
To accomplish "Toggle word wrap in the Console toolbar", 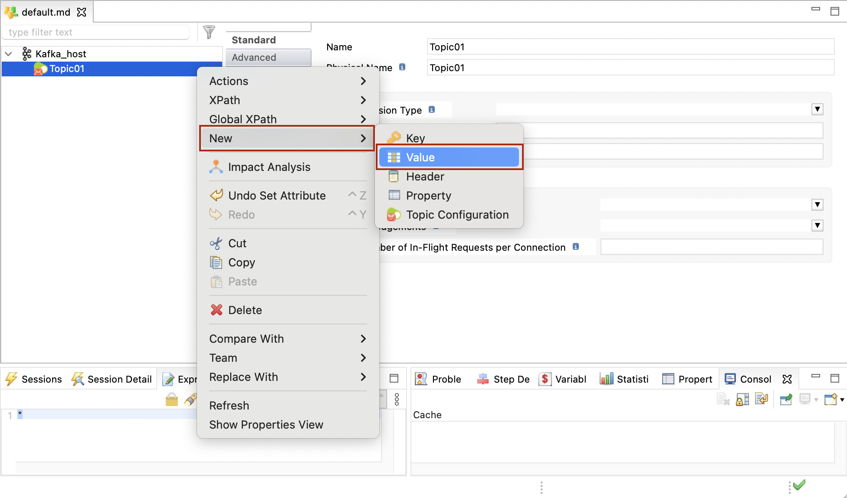I will [x=762, y=399].
